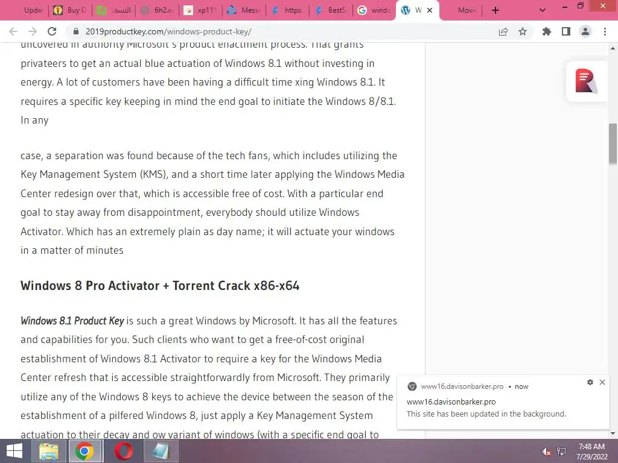Screen dimensions: 618x463
Task: Go back to the previous page
Action: (x=13, y=31)
